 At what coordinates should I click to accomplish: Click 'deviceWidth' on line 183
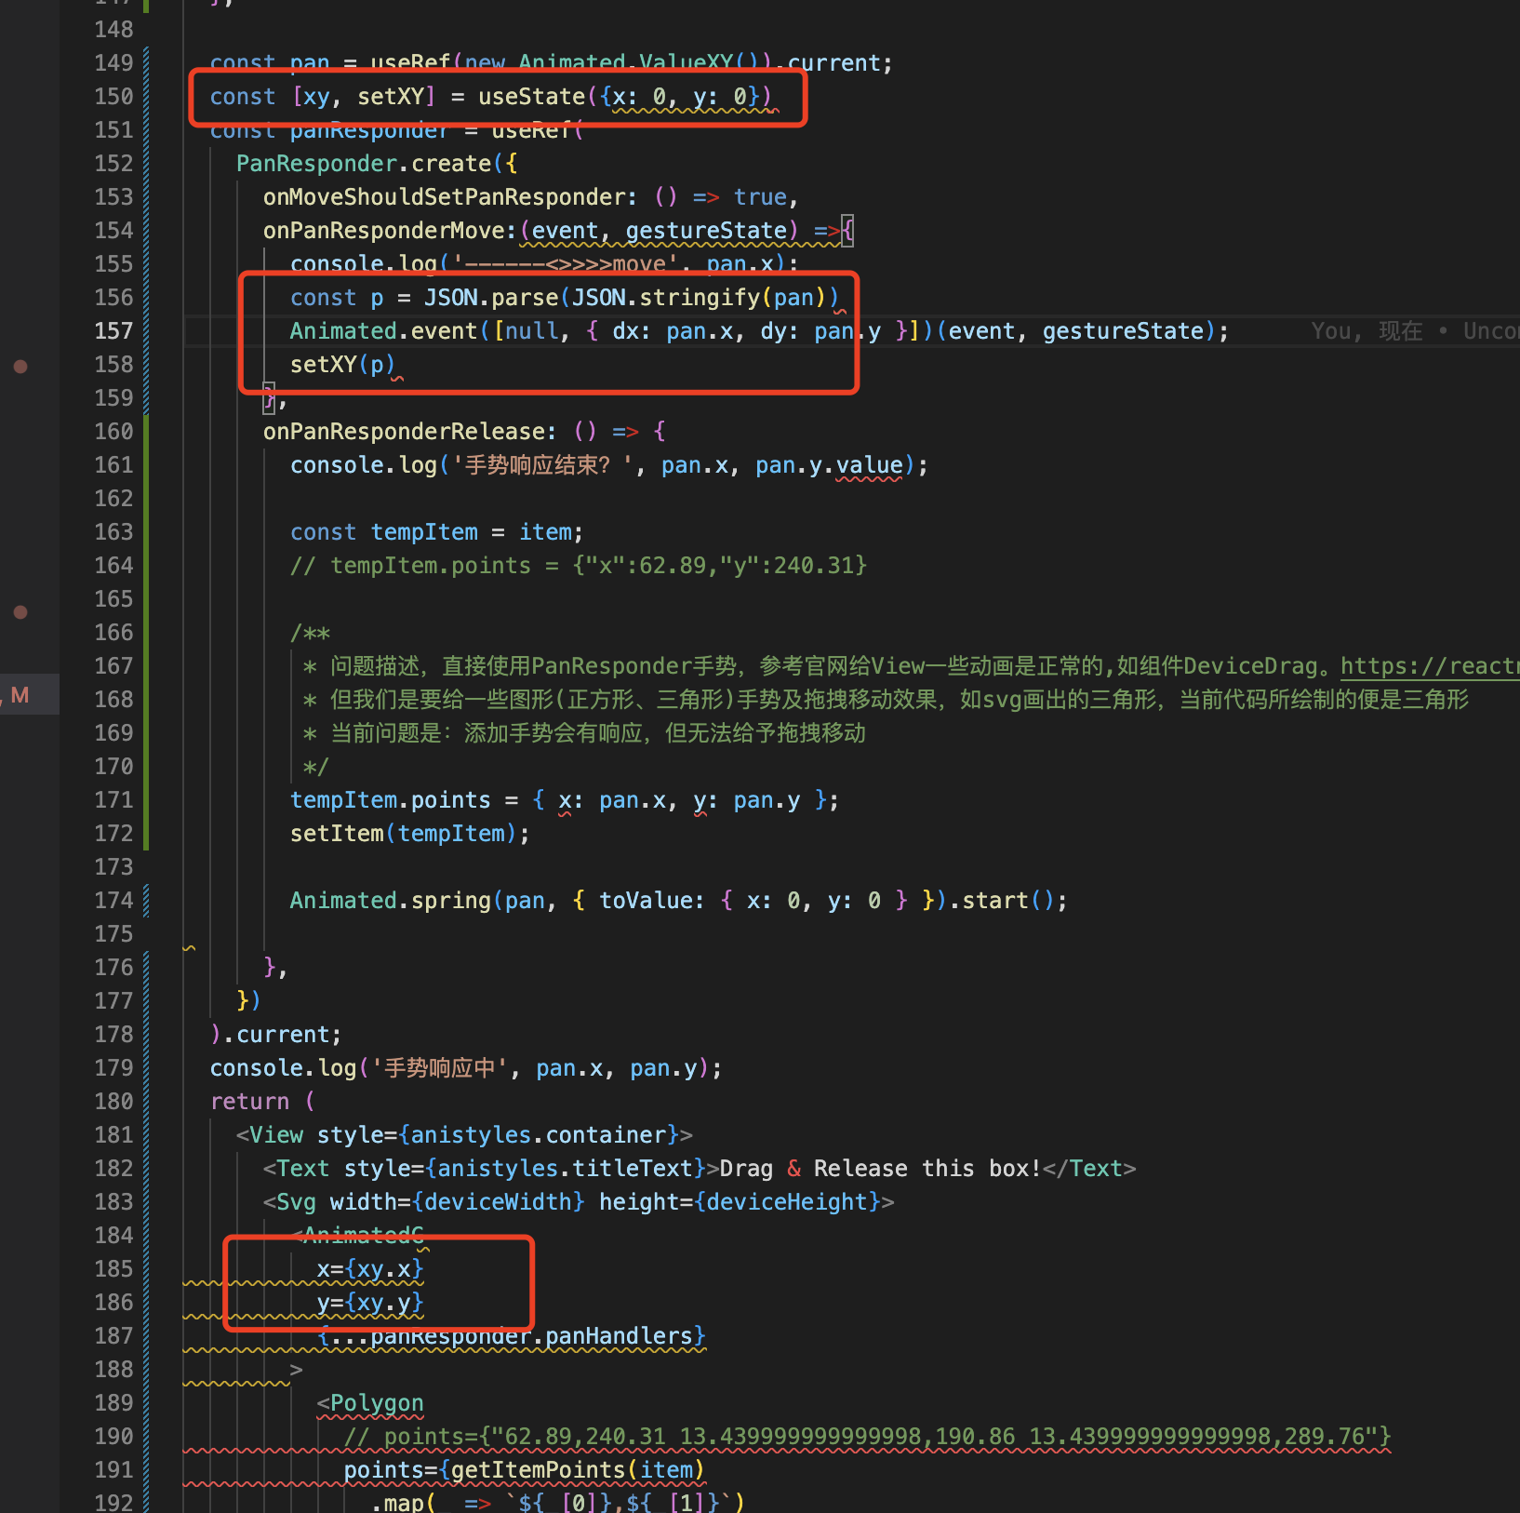pyautogui.click(x=498, y=1202)
